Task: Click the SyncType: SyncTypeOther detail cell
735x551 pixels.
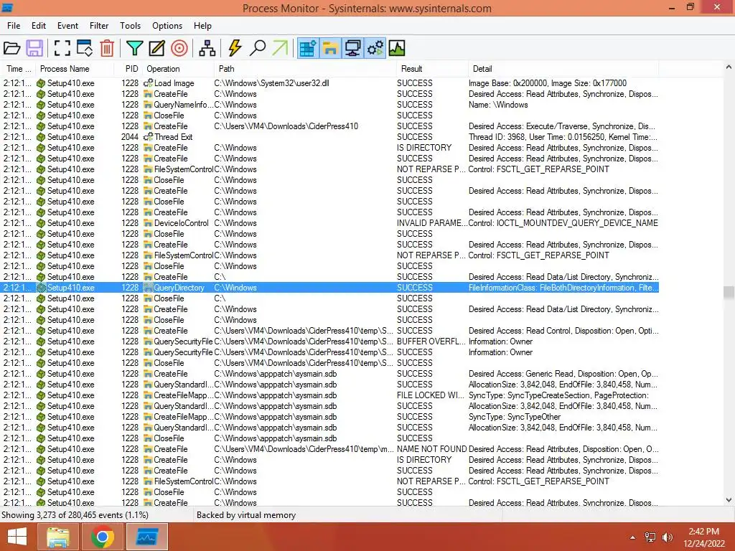Action: coord(514,417)
